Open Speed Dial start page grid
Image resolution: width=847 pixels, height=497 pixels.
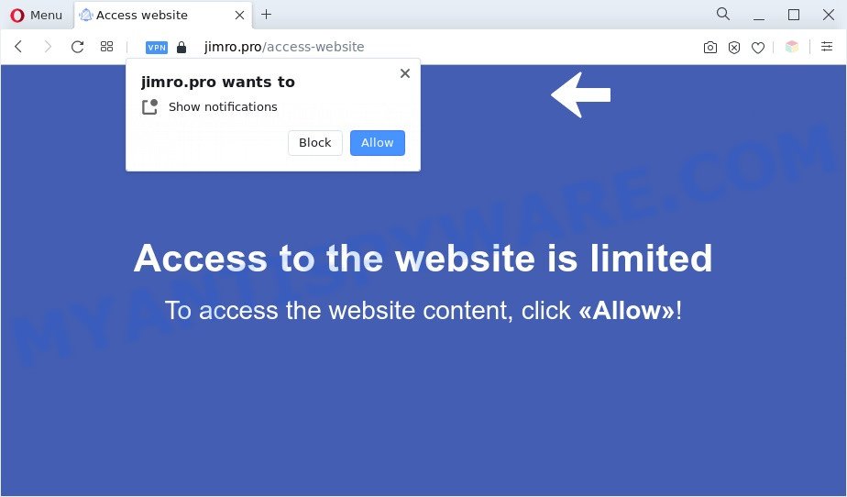coord(106,47)
